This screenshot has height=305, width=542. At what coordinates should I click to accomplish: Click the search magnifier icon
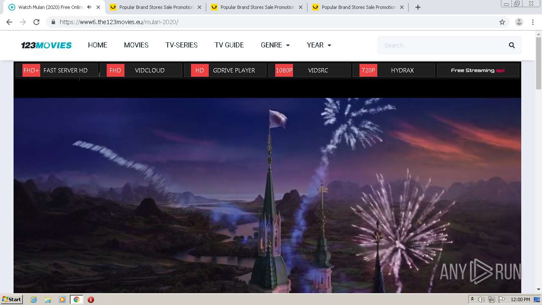coord(512,45)
